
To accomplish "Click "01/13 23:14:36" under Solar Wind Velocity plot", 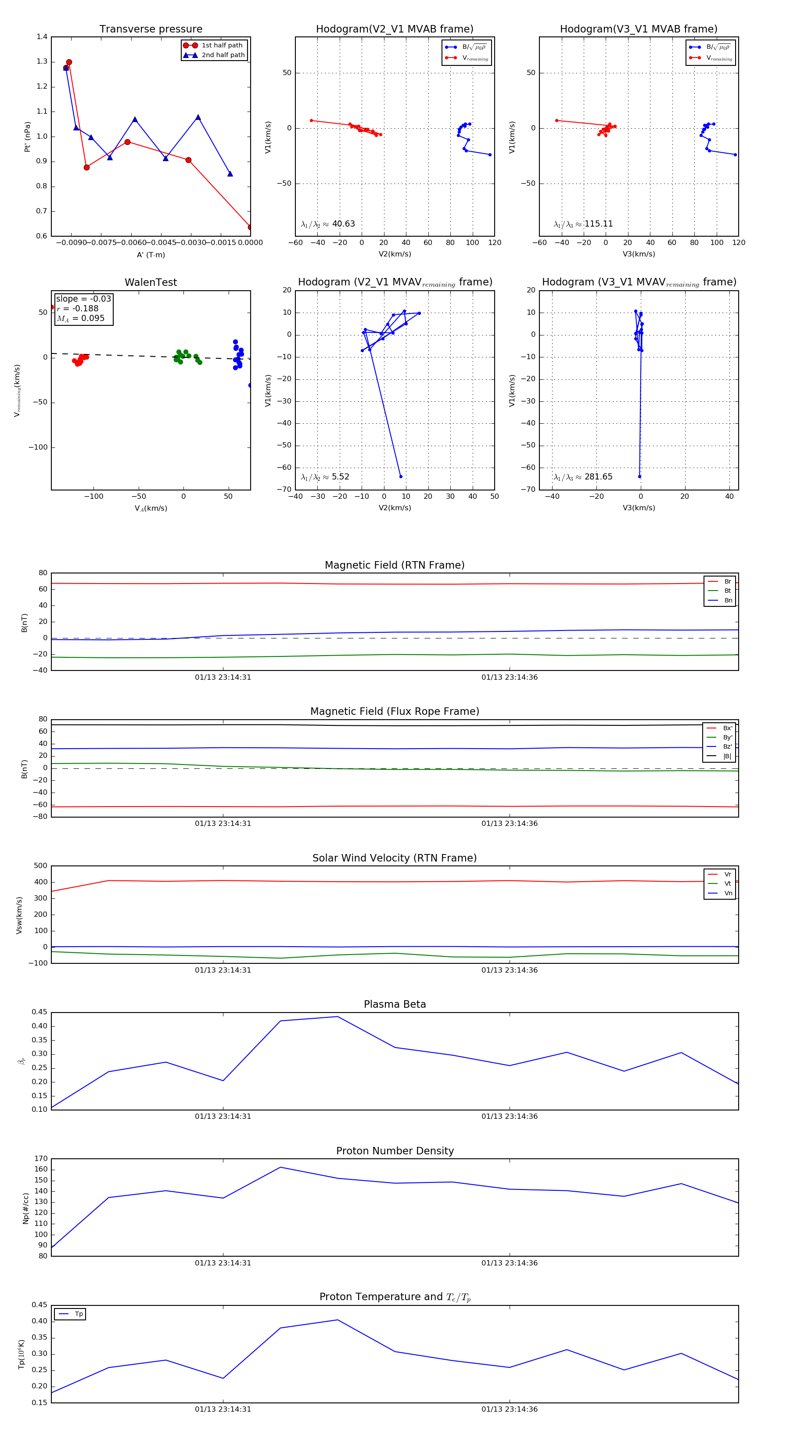I will tap(510, 970).
